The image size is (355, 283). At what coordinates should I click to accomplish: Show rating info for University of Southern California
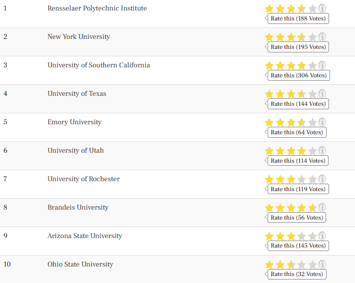(322, 65)
